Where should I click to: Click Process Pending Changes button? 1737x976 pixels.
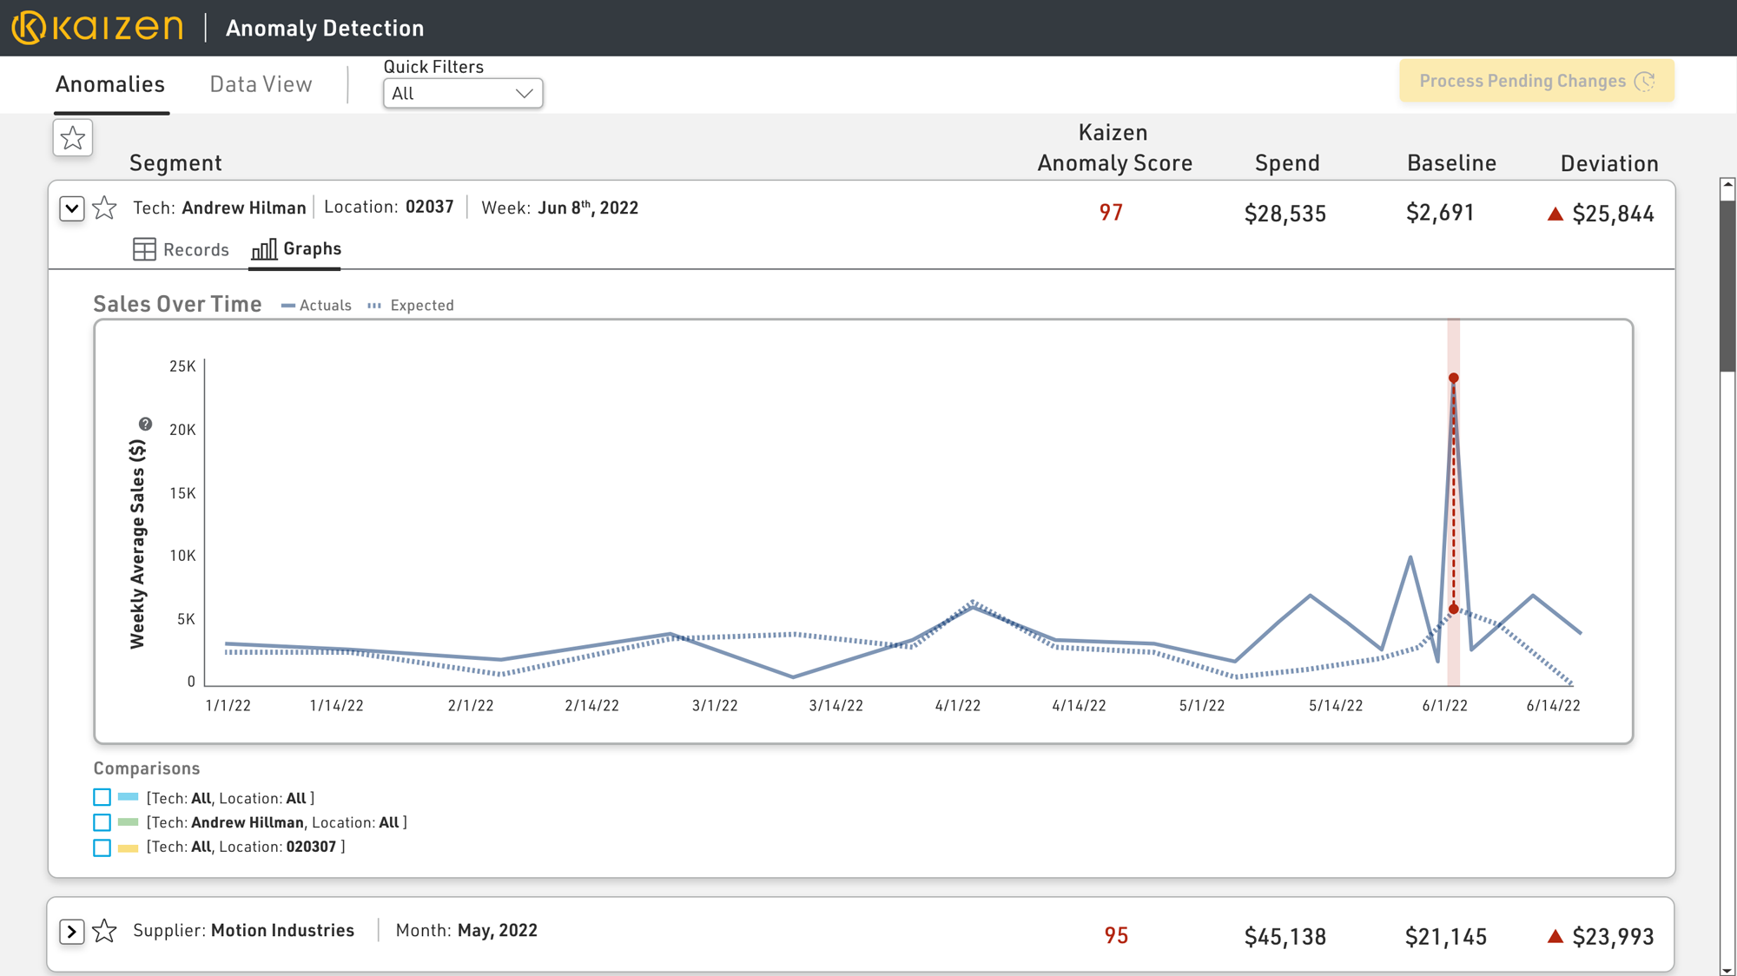pos(1536,81)
